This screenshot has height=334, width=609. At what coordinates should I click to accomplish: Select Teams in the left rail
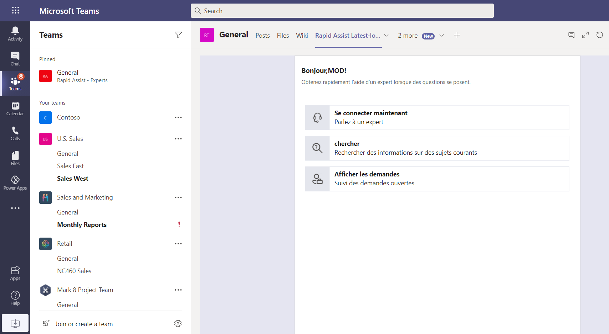tap(15, 84)
